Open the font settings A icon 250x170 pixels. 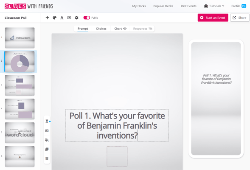pos(62,18)
